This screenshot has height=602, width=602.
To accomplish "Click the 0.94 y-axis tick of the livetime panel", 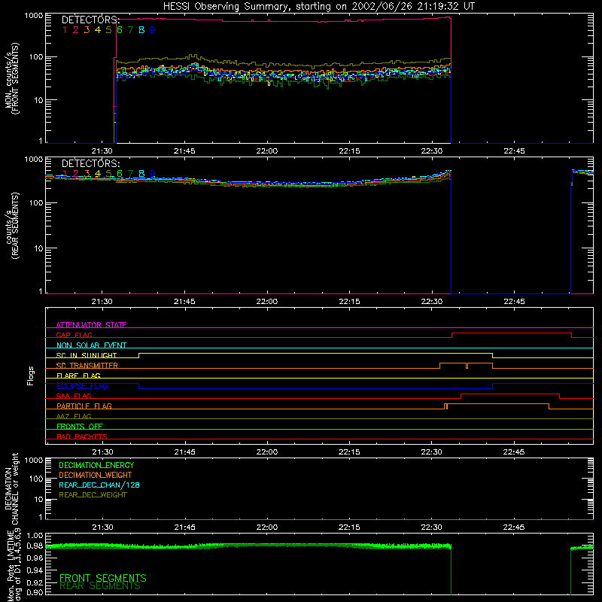I will click(x=35, y=570).
